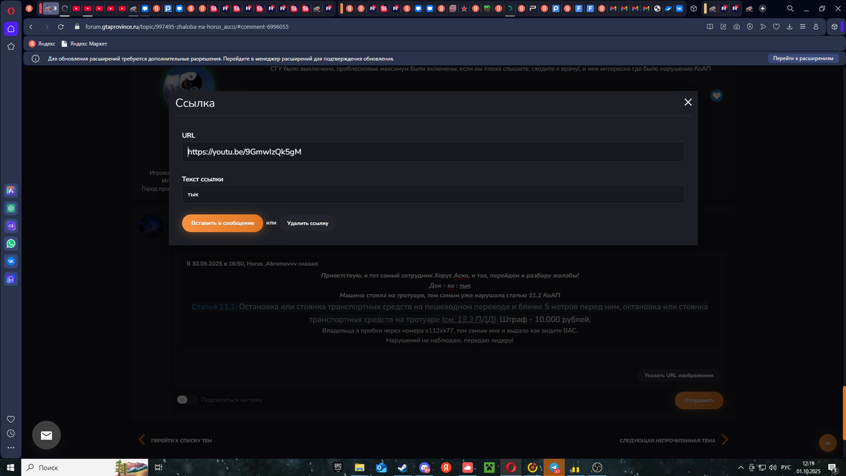Open history clock in sidebar
The width and height of the screenshot is (846, 476).
11,434
